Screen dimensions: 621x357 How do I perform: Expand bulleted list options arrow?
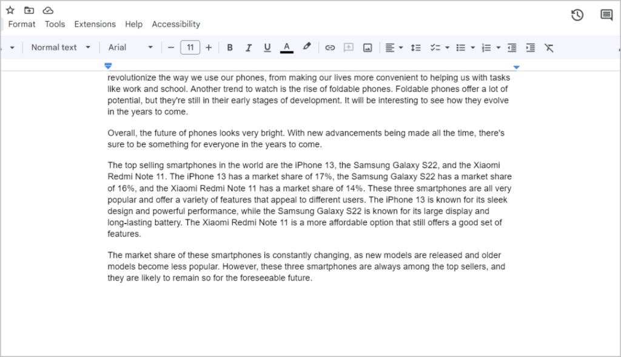click(x=473, y=47)
